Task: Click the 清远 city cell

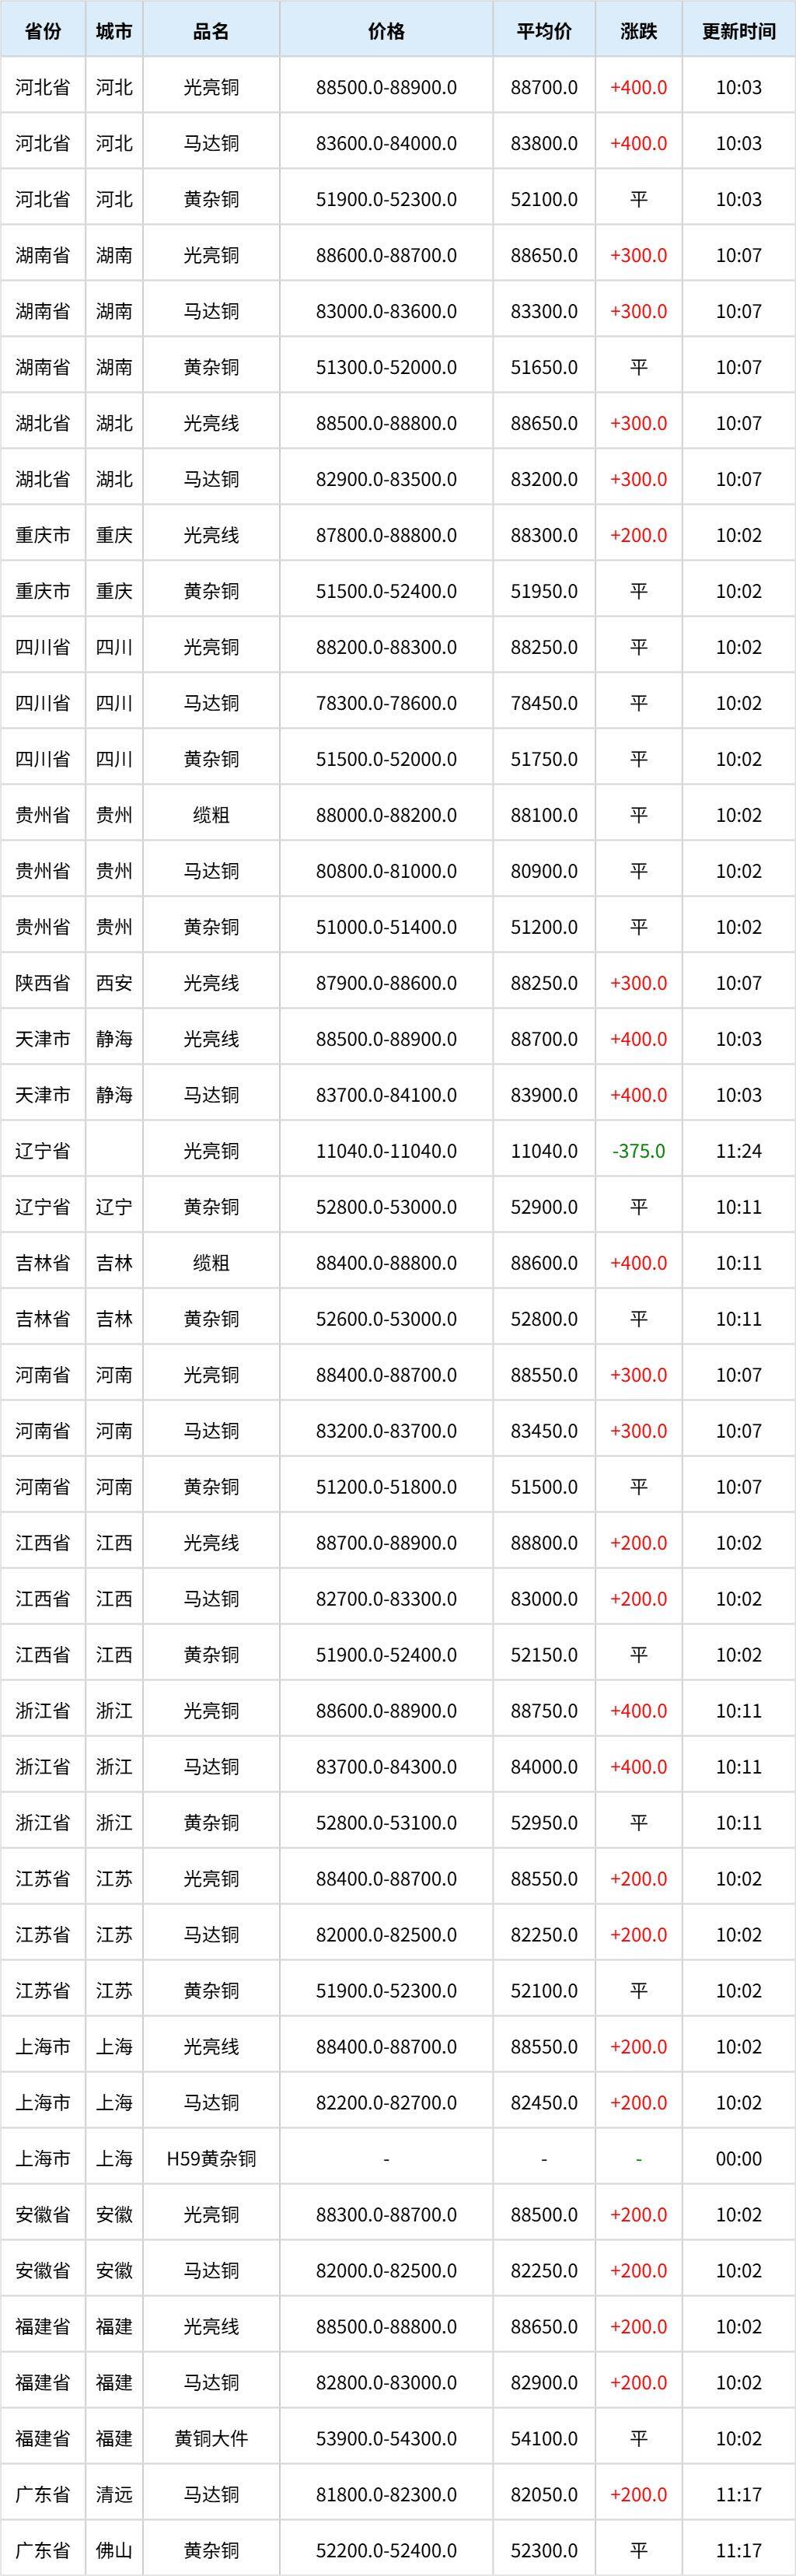Action: (114, 2495)
